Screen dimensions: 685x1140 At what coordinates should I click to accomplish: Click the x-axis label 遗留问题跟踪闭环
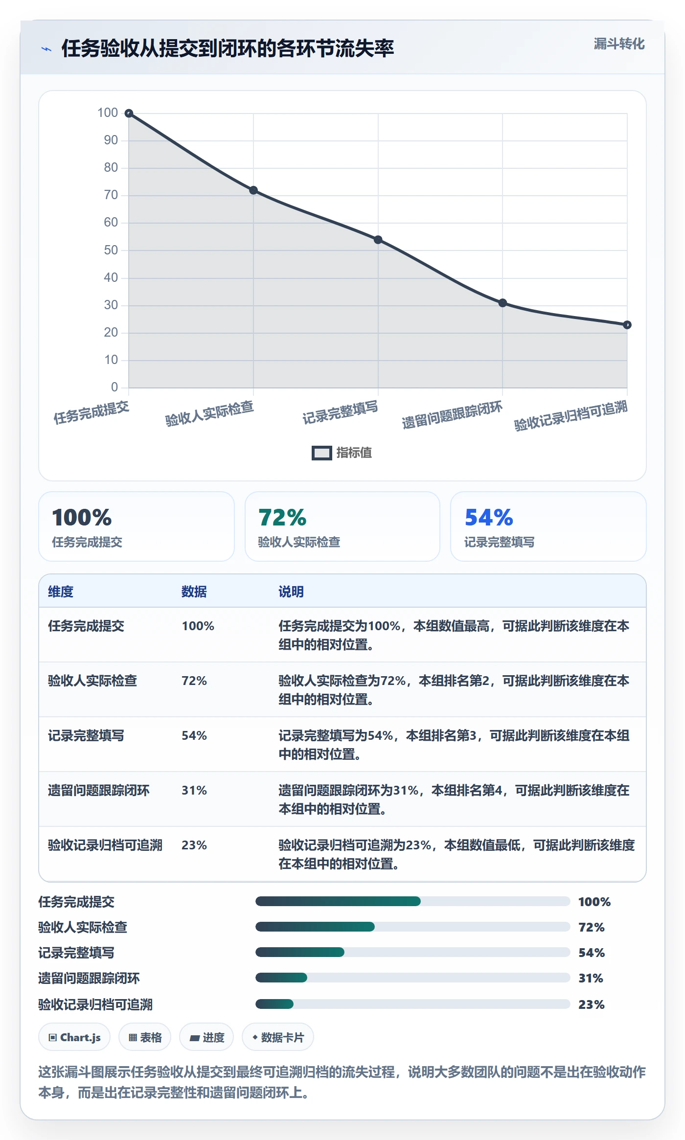point(452,415)
